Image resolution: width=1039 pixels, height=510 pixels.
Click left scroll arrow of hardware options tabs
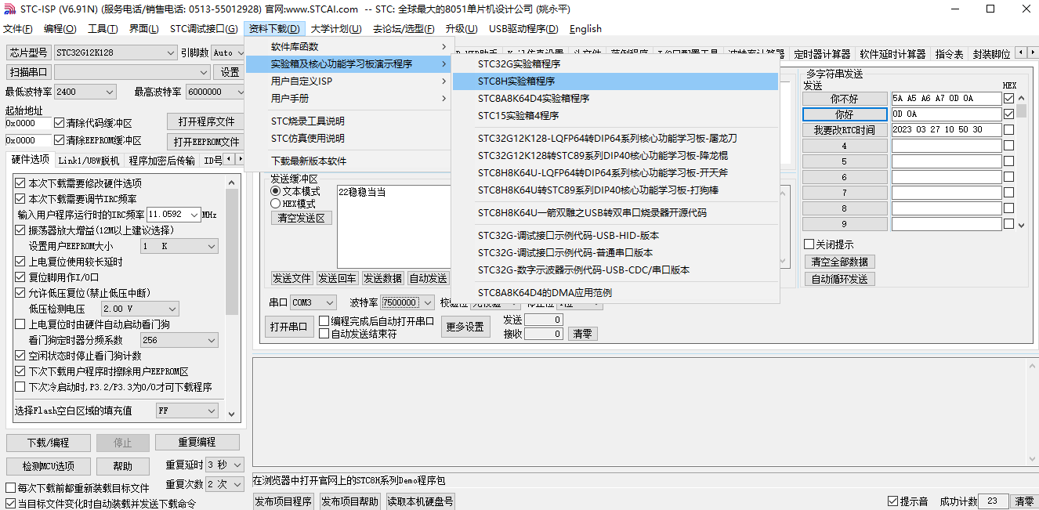[229, 159]
